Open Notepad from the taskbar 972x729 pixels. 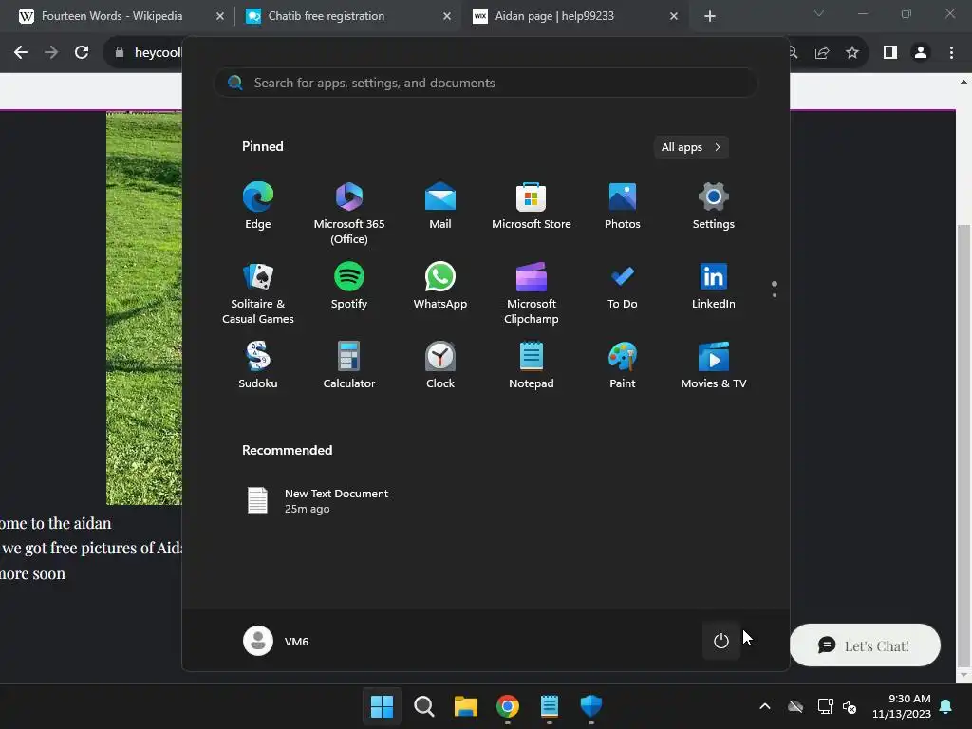click(550, 706)
